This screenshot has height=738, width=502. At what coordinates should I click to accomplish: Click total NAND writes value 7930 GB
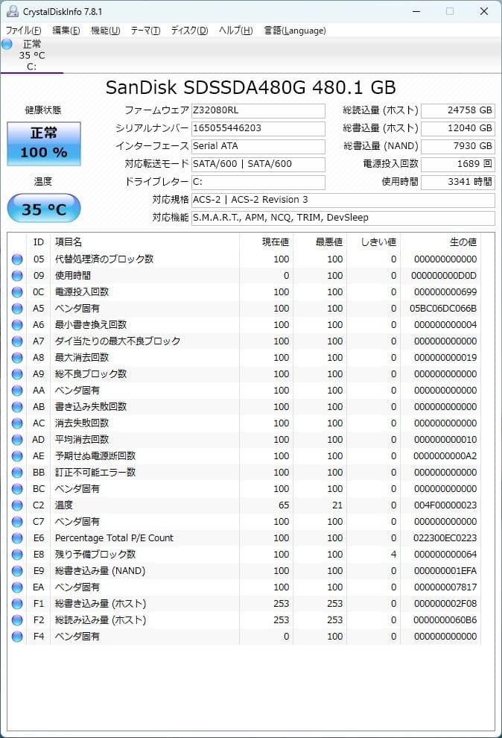pos(458,146)
